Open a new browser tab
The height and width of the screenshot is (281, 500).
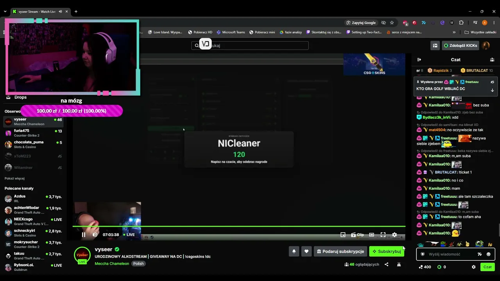click(76, 12)
